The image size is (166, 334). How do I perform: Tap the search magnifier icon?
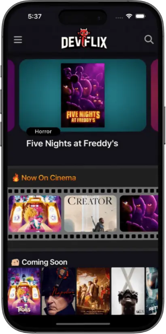coord(149,39)
